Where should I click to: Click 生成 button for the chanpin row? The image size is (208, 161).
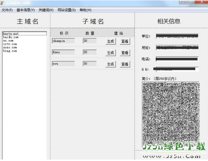click(x=111, y=42)
